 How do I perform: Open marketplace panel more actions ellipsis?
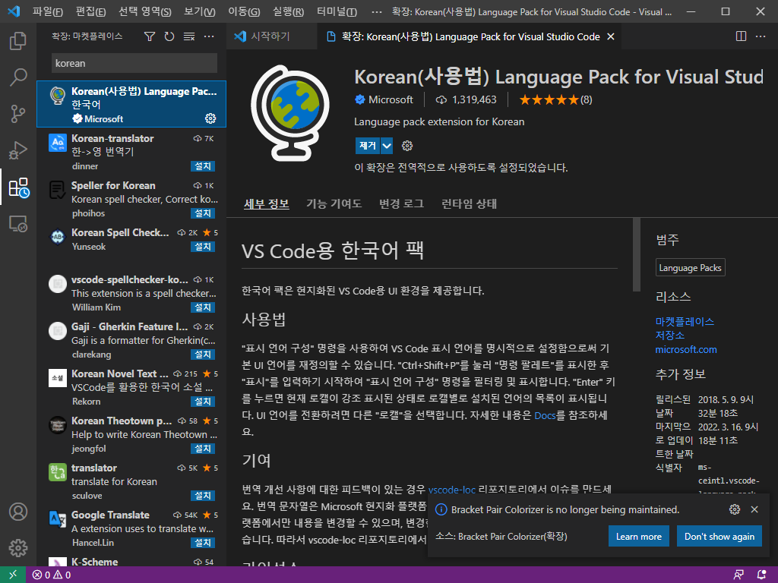click(x=209, y=36)
